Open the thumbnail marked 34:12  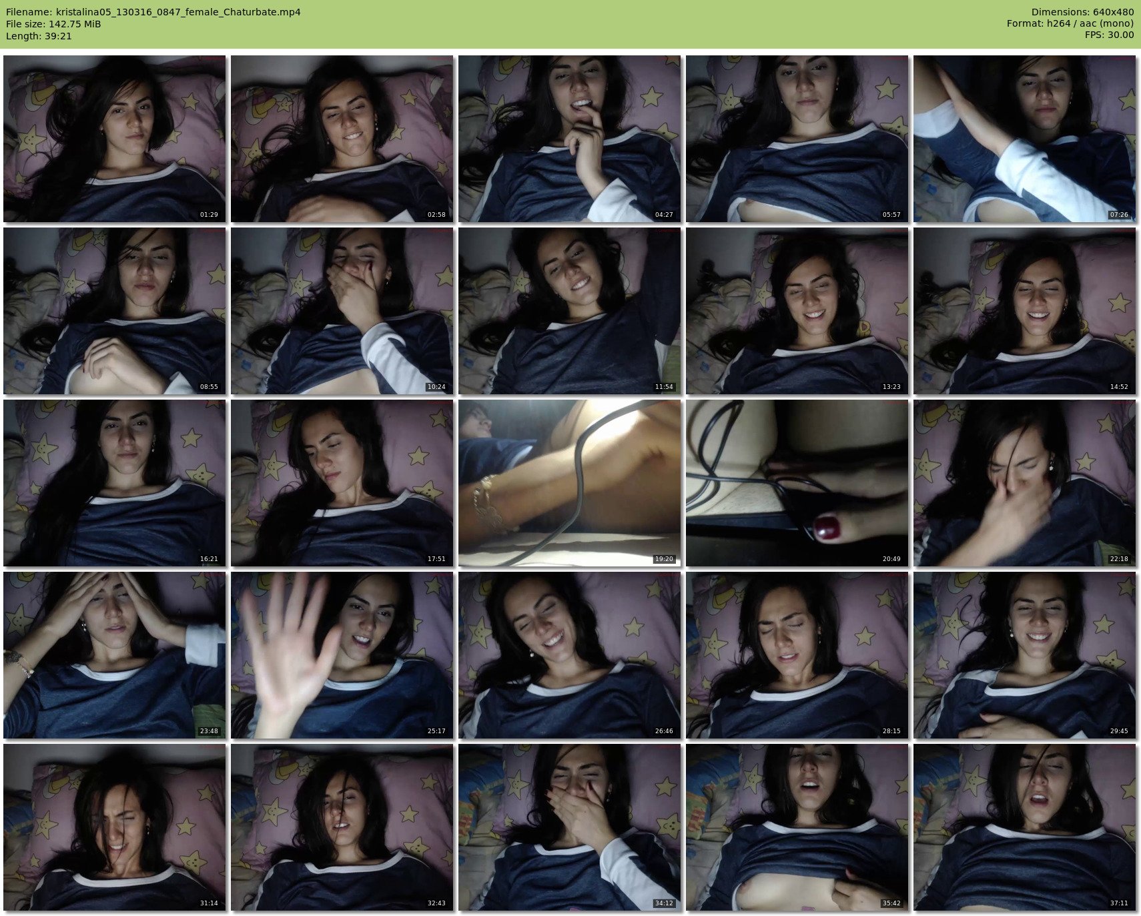(x=569, y=827)
